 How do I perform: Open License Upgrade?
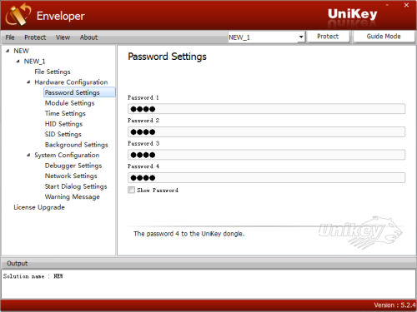[x=39, y=207]
